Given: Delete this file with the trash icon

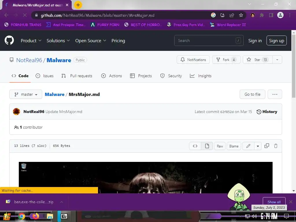Looking at the screenshot, I should [276, 146].
